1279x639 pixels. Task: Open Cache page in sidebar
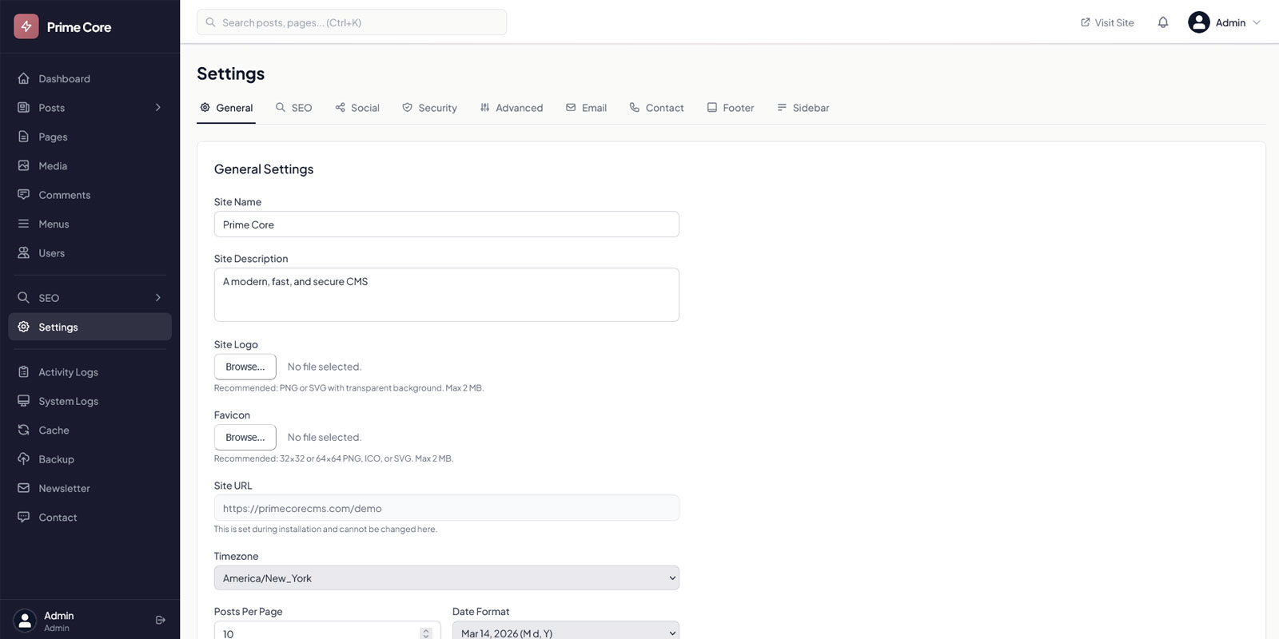click(54, 431)
